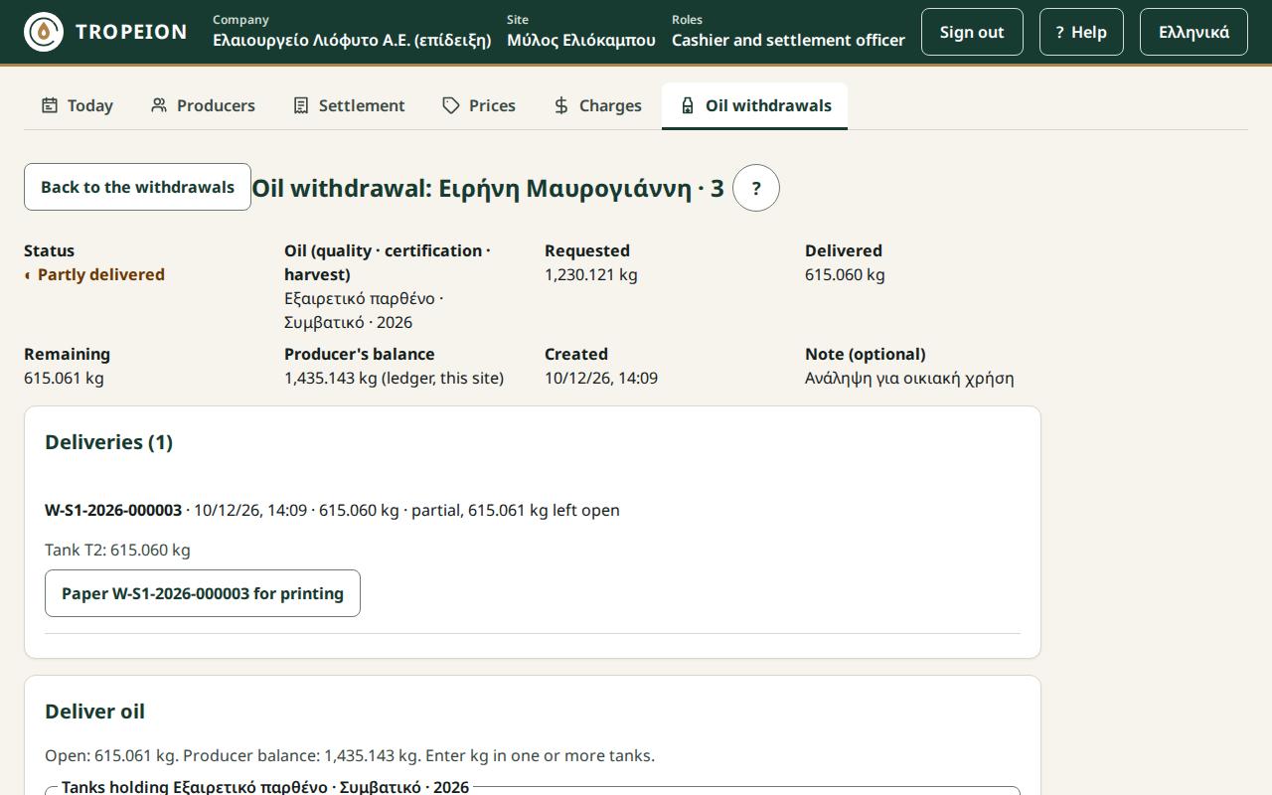Image resolution: width=1272 pixels, height=795 pixels.
Task: Select remaining value 615.061 kg
Action: point(64,379)
